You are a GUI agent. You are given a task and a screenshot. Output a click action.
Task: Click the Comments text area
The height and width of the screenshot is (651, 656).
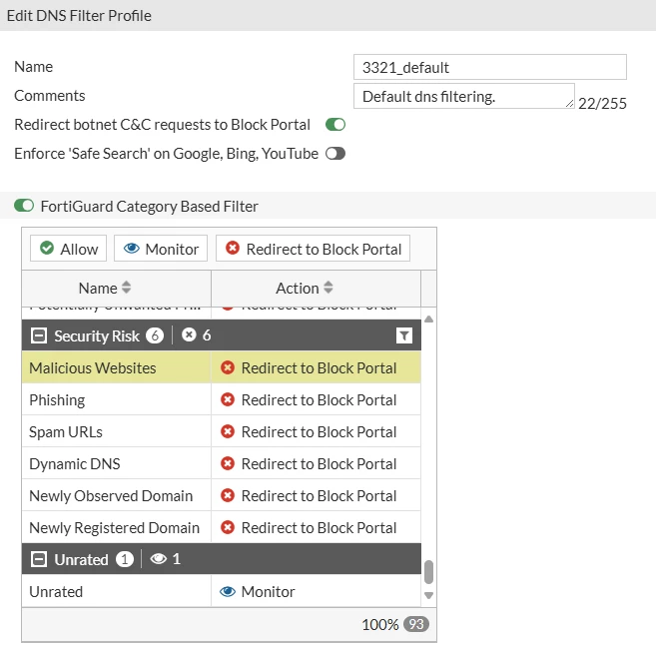[464, 96]
